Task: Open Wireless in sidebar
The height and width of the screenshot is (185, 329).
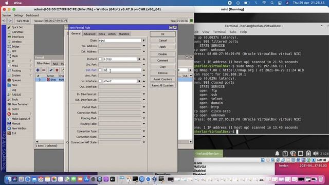Action: tap(16, 42)
